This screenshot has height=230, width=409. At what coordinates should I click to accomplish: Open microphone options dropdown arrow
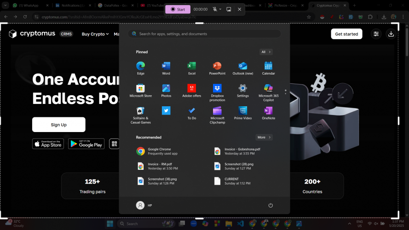coord(220,9)
